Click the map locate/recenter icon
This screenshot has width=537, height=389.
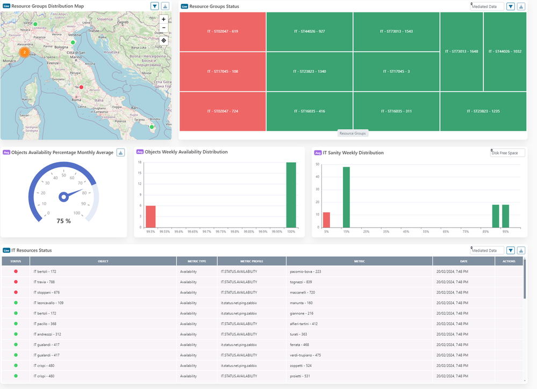click(x=163, y=40)
